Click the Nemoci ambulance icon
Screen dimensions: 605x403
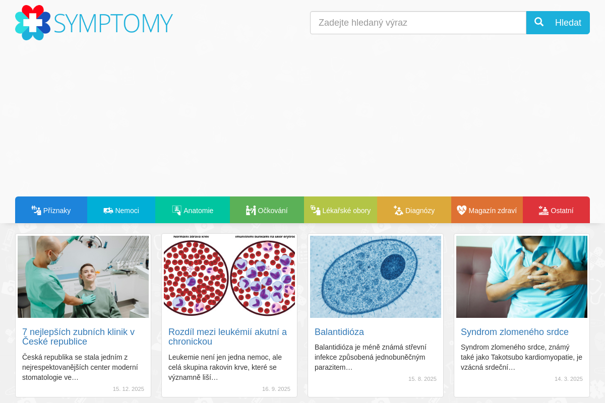pos(108,210)
